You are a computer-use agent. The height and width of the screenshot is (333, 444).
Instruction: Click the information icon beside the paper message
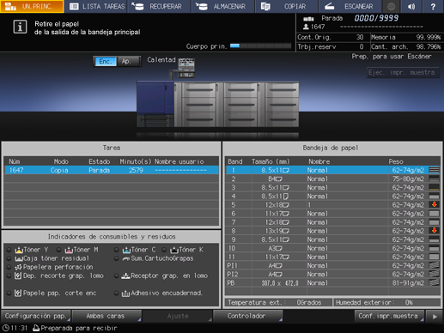20,27
